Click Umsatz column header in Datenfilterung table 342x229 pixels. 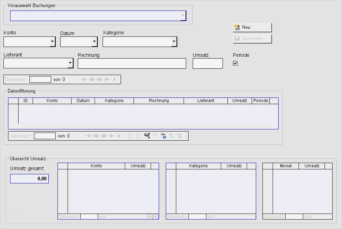point(240,101)
